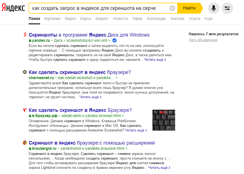Open the Новости tab
This screenshot has height=174, width=244.
pyautogui.click(x=120, y=19)
